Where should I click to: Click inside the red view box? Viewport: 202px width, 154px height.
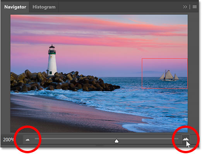point(164,74)
